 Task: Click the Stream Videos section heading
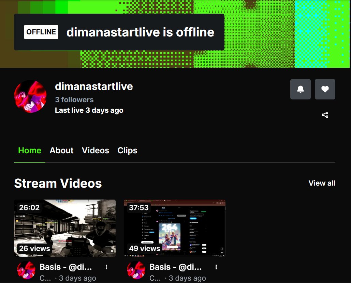click(x=58, y=183)
